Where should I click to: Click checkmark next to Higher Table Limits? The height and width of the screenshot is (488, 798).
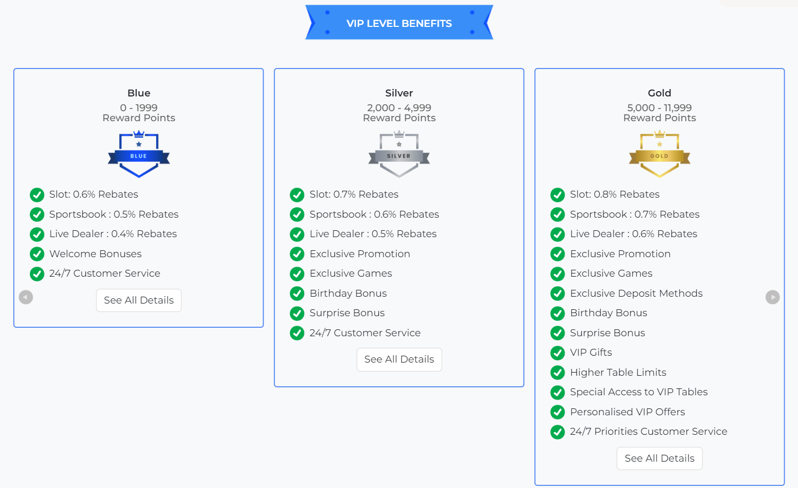click(x=557, y=373)
